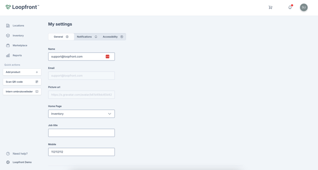Click the red password manager icon in Name field
Viewport: 318px width, 170px height.
(108, 56)
